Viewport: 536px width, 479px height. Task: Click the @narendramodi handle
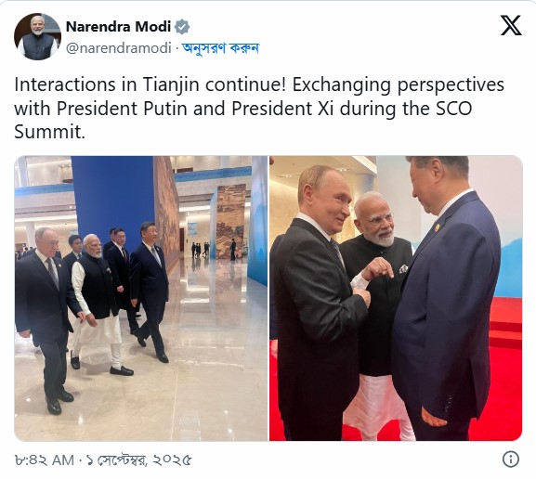point(119,48)
